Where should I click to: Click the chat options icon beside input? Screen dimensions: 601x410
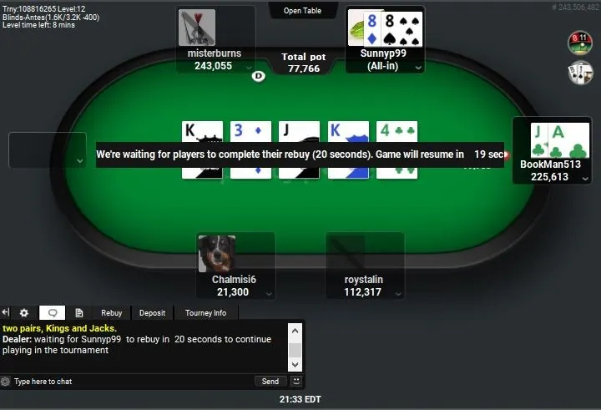pos(5,382)
